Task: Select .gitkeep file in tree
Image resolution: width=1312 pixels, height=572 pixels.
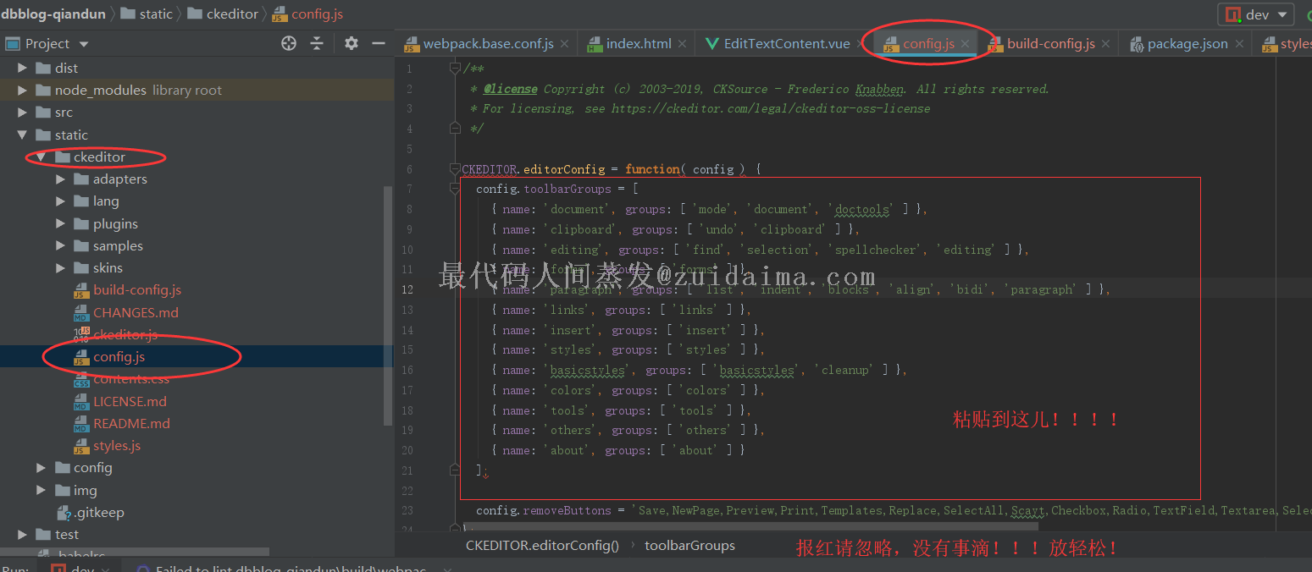Action: (99, 512)
